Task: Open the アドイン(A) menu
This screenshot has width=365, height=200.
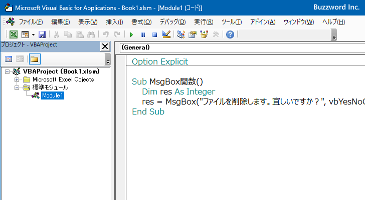Action: [263, 22]
